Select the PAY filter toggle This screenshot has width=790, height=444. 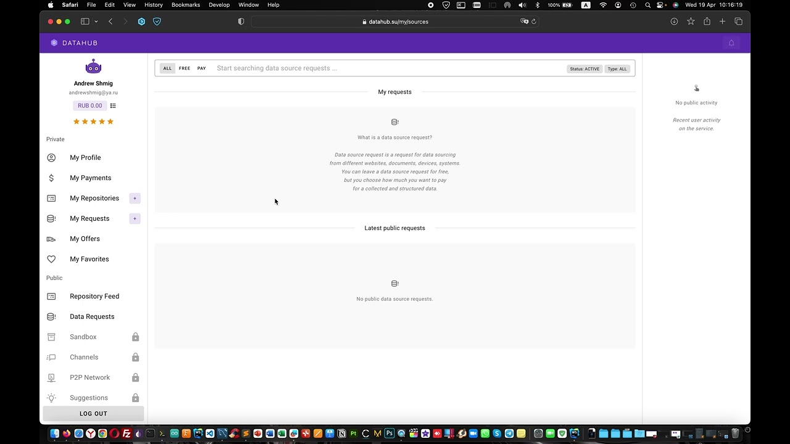point(201,68)
